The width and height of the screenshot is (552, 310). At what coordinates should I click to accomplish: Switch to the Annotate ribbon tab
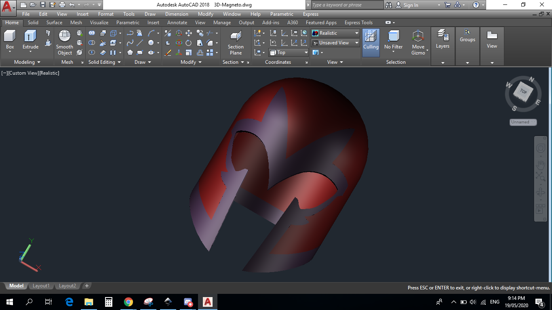[x=177, y=23]
